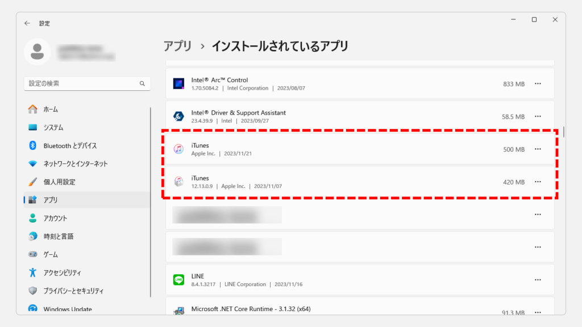Go to ネットワークとインターネット settings
The width and height of the screenshot is (582, 327).
pyautogui.click(x=75, y=164)
